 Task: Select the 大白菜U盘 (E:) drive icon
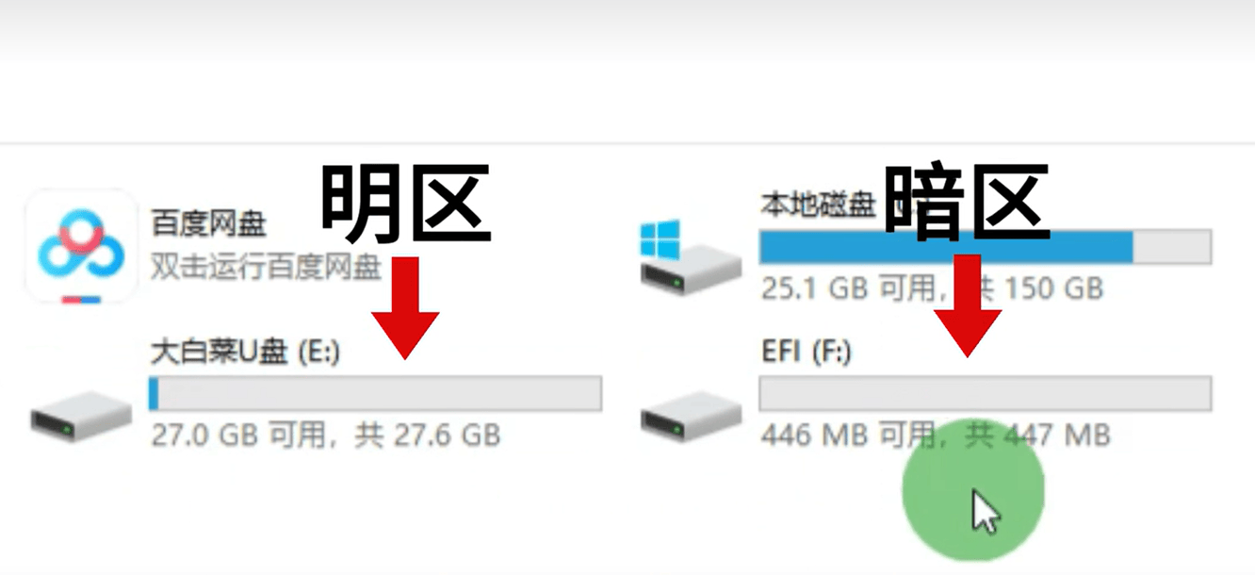tap(81, 416)
